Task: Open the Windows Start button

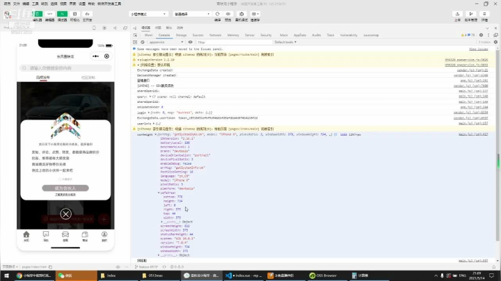Action: click(x=6, y=275)
